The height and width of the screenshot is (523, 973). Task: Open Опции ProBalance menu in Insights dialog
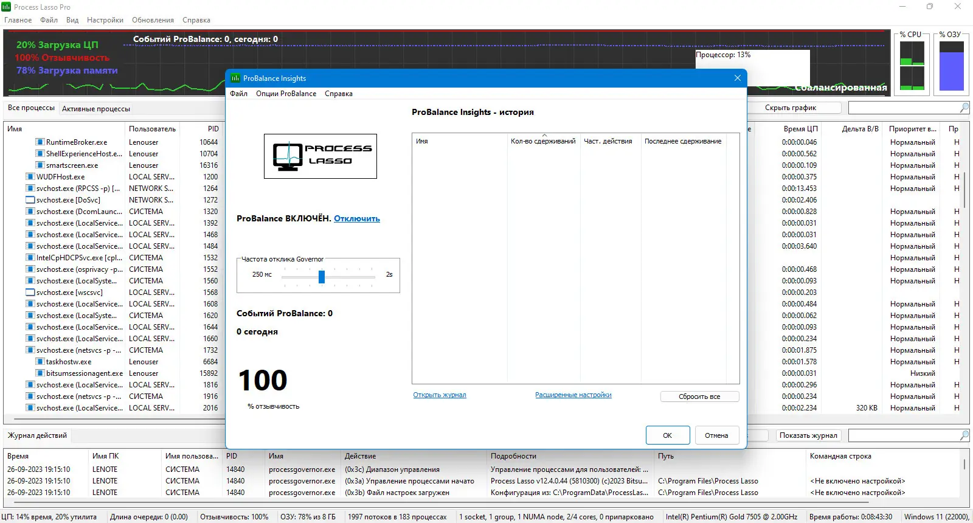point(286,94)
